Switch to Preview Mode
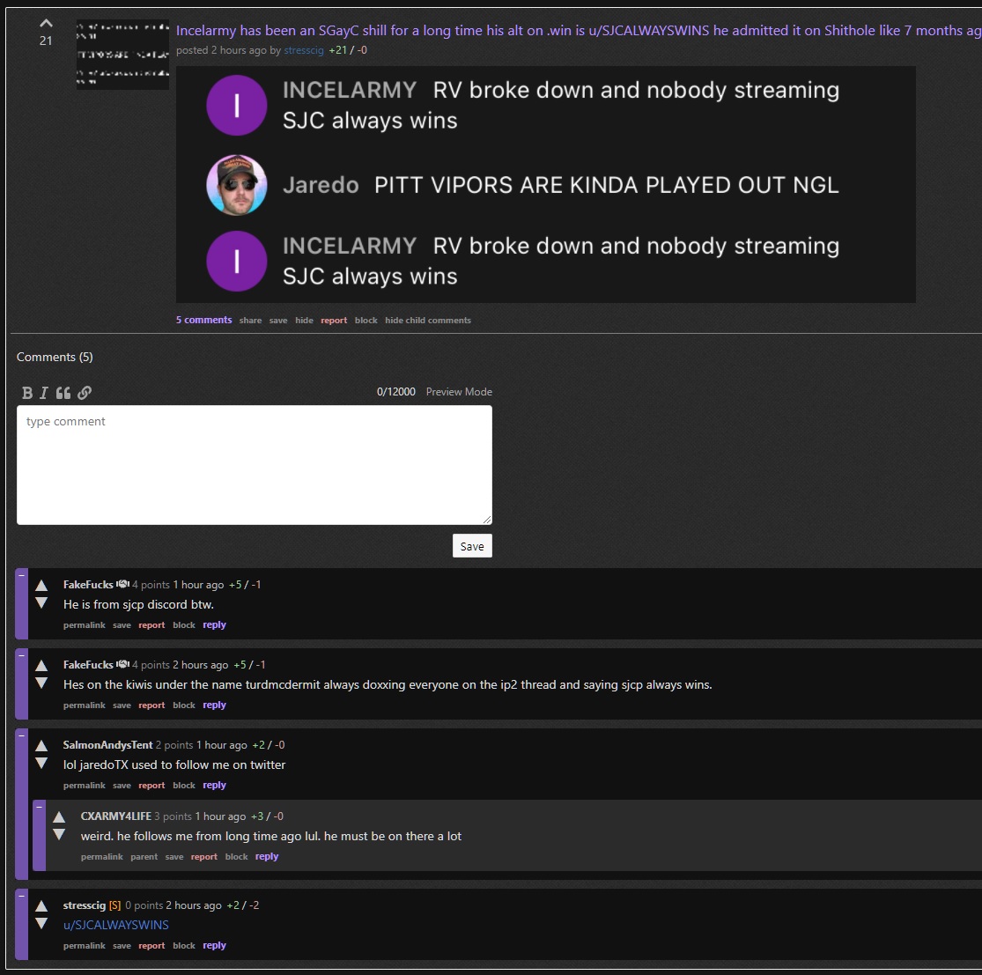 [x=459, y=391]
